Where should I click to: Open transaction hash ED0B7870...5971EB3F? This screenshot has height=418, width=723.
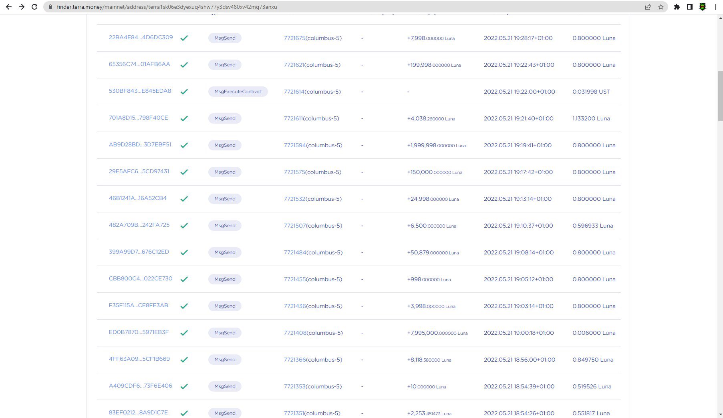click(139, 332)
